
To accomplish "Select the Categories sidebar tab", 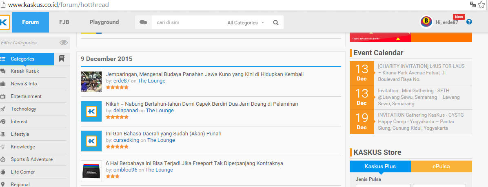I will point(27,59).
